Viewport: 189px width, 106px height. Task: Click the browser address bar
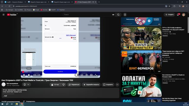[89, 6]
